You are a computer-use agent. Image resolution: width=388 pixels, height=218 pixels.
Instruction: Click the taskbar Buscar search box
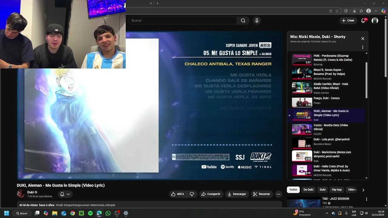(x=22, y=213)
